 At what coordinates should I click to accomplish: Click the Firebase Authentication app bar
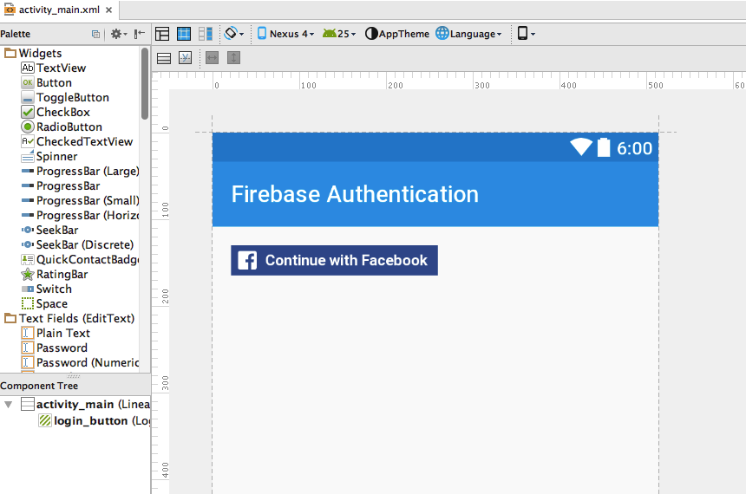point(435,194)
